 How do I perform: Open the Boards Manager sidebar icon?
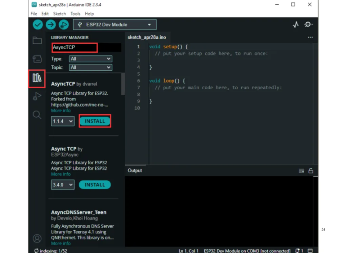click(37, 59)
